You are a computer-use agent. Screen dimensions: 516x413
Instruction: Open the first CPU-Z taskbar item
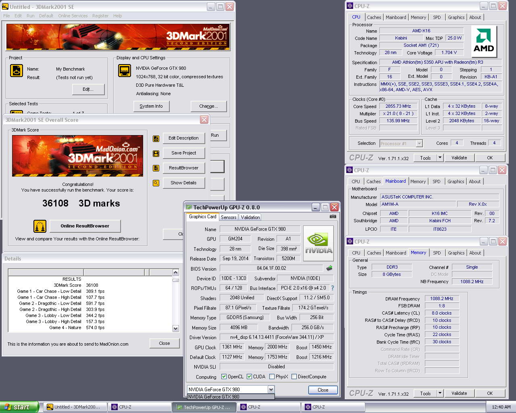139,407
